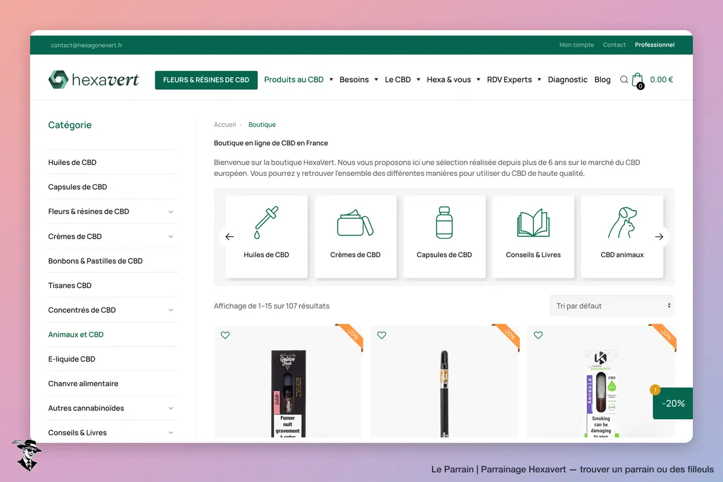Click the contact@hexagonevert.fr email link
Viewport: 723px width, 482px height.
(x=87, y=45)
